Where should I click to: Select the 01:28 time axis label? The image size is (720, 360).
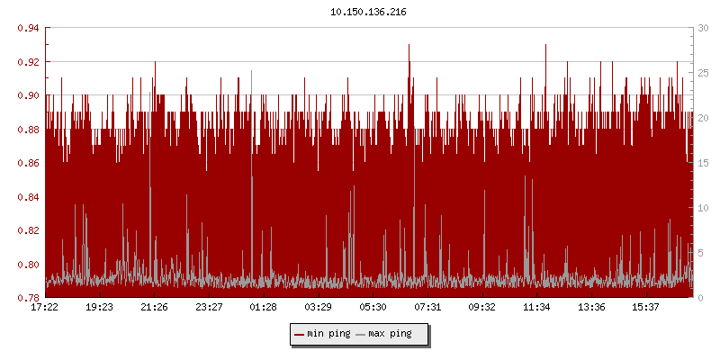[264, 307]
